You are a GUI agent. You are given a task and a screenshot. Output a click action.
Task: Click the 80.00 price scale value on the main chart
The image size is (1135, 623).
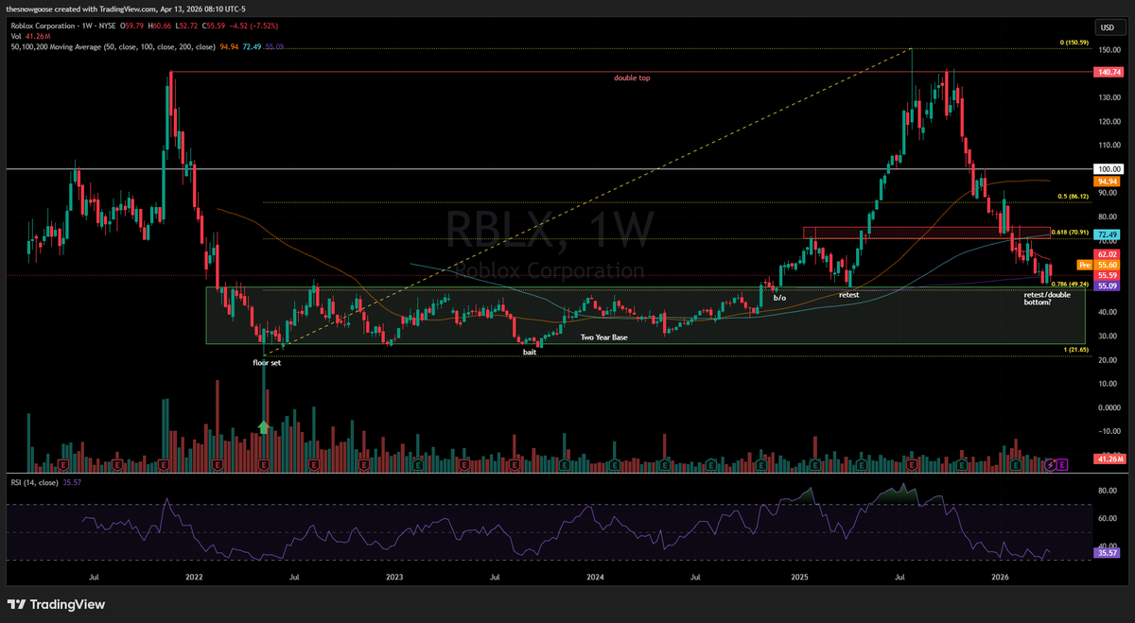tap(1106, 216)
